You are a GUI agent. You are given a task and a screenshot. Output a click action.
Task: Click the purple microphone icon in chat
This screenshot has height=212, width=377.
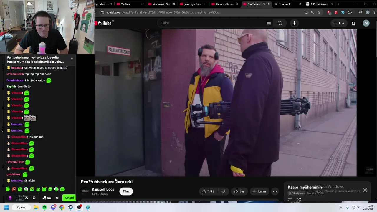10,198
